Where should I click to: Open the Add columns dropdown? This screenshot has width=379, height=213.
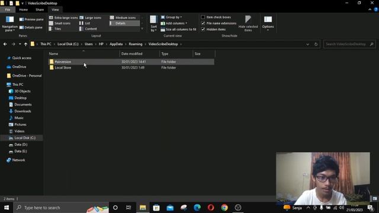[174, 23]
